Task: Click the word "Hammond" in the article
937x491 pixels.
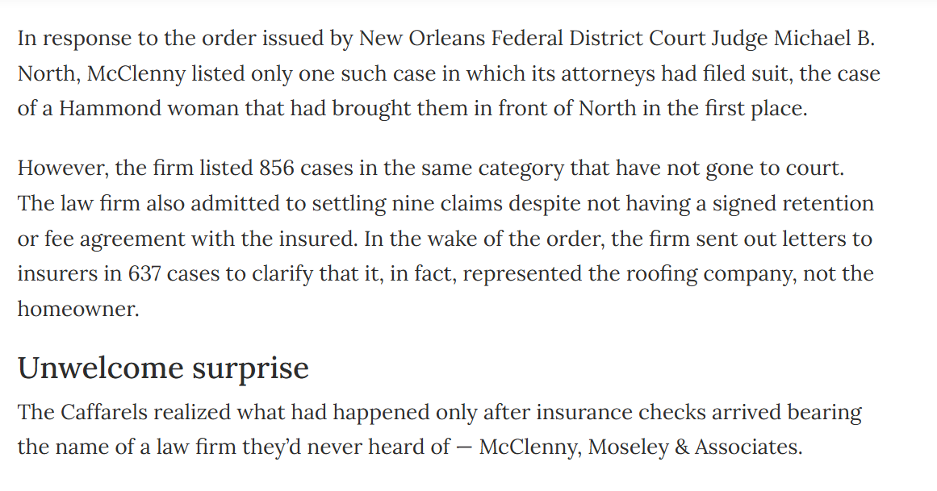Action: coord(110,109)
